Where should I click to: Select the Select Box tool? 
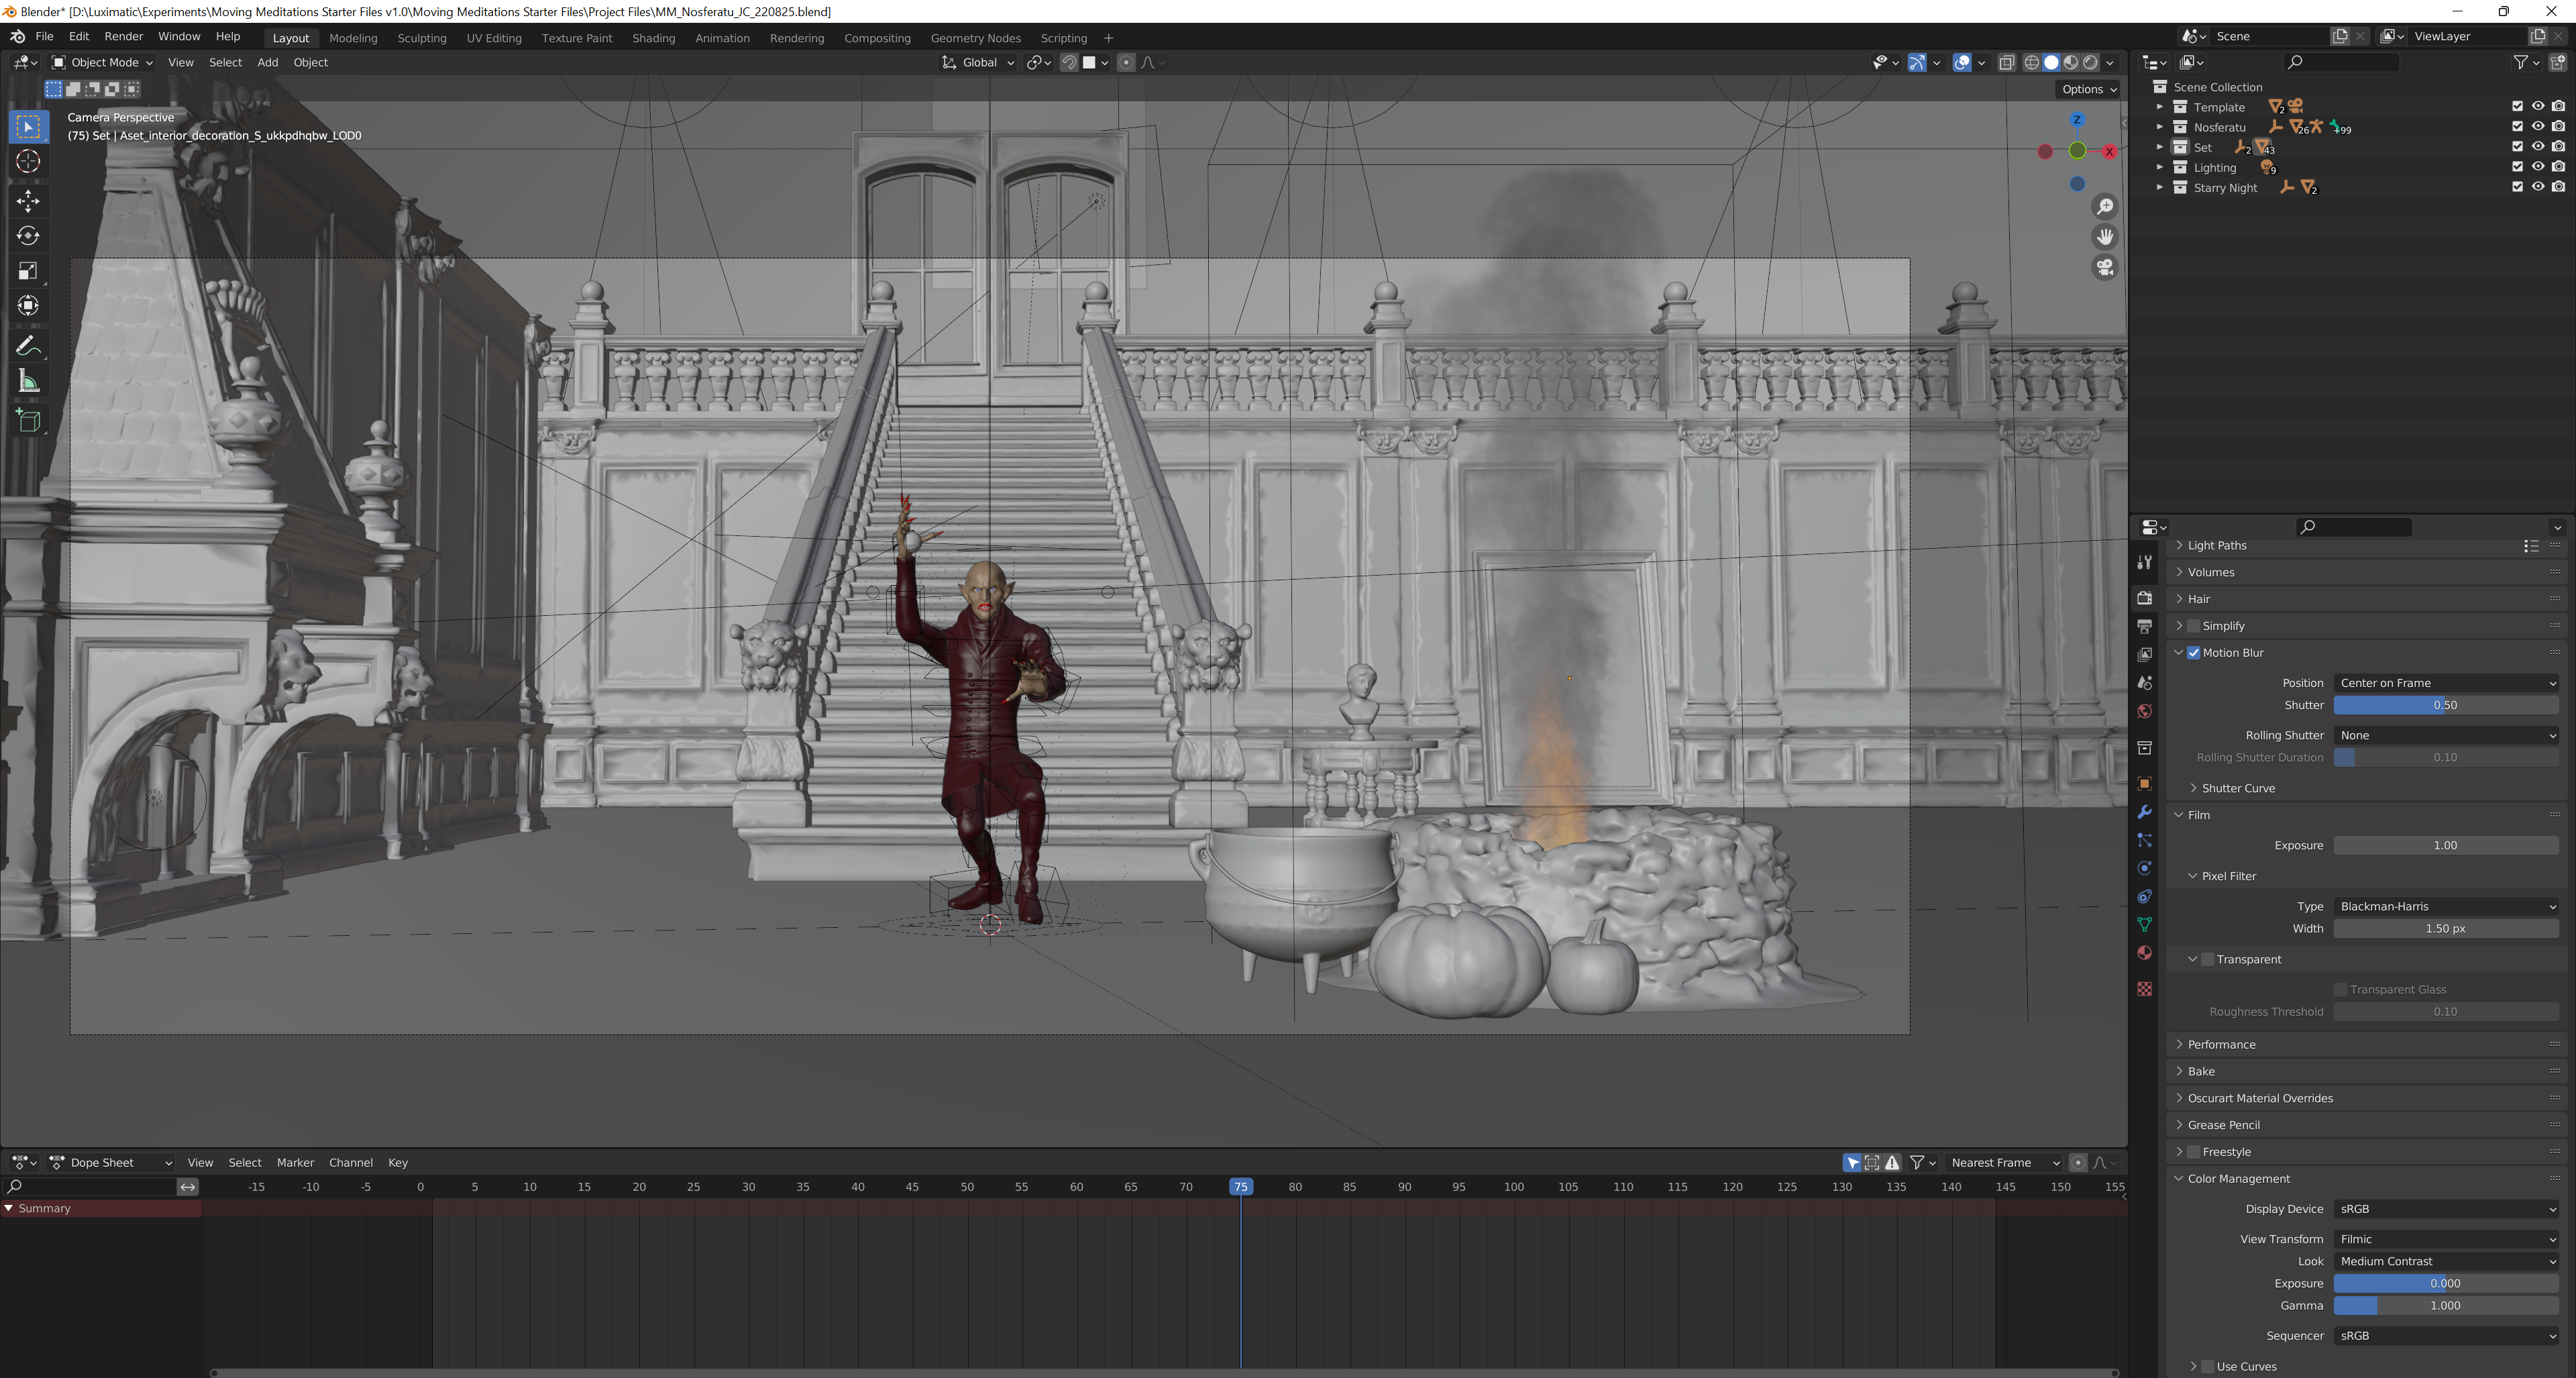tap(28, 127)
